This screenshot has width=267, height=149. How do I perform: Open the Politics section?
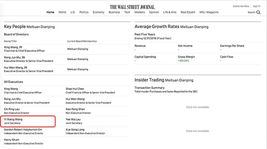pyautogui.click(x=84, y=12)
